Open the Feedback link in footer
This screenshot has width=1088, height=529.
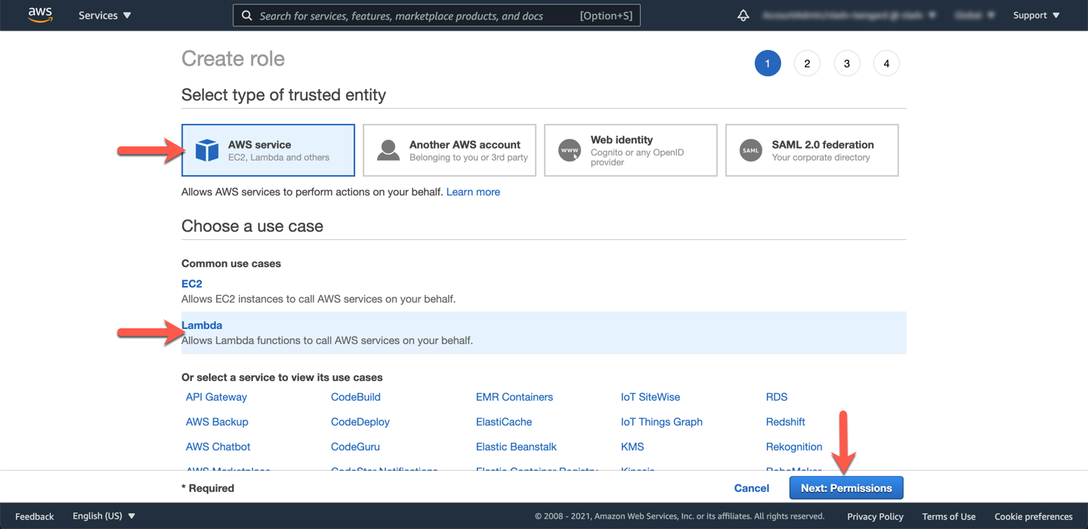(35, 516)
